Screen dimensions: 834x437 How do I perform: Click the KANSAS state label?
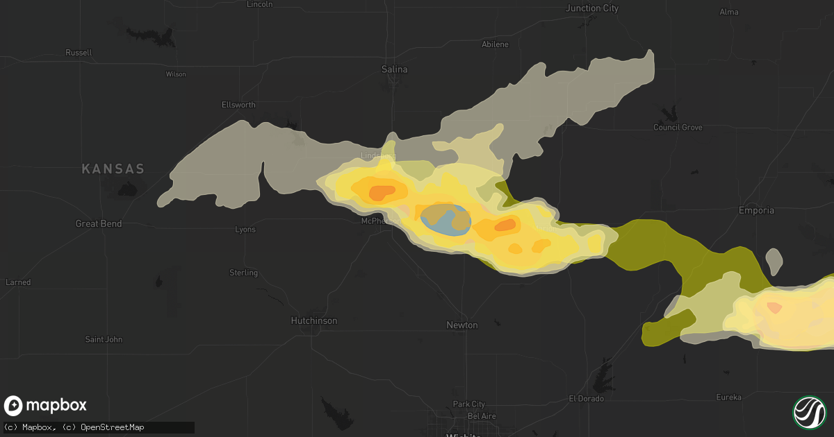coord(113,169)
